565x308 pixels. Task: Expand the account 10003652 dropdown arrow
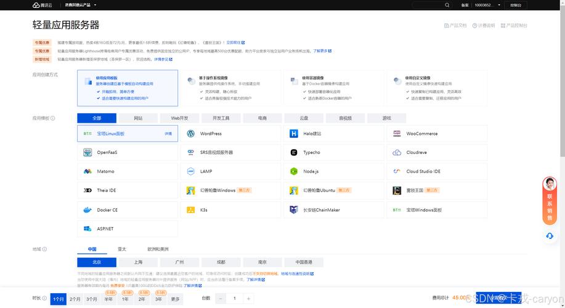click(499, 5)
